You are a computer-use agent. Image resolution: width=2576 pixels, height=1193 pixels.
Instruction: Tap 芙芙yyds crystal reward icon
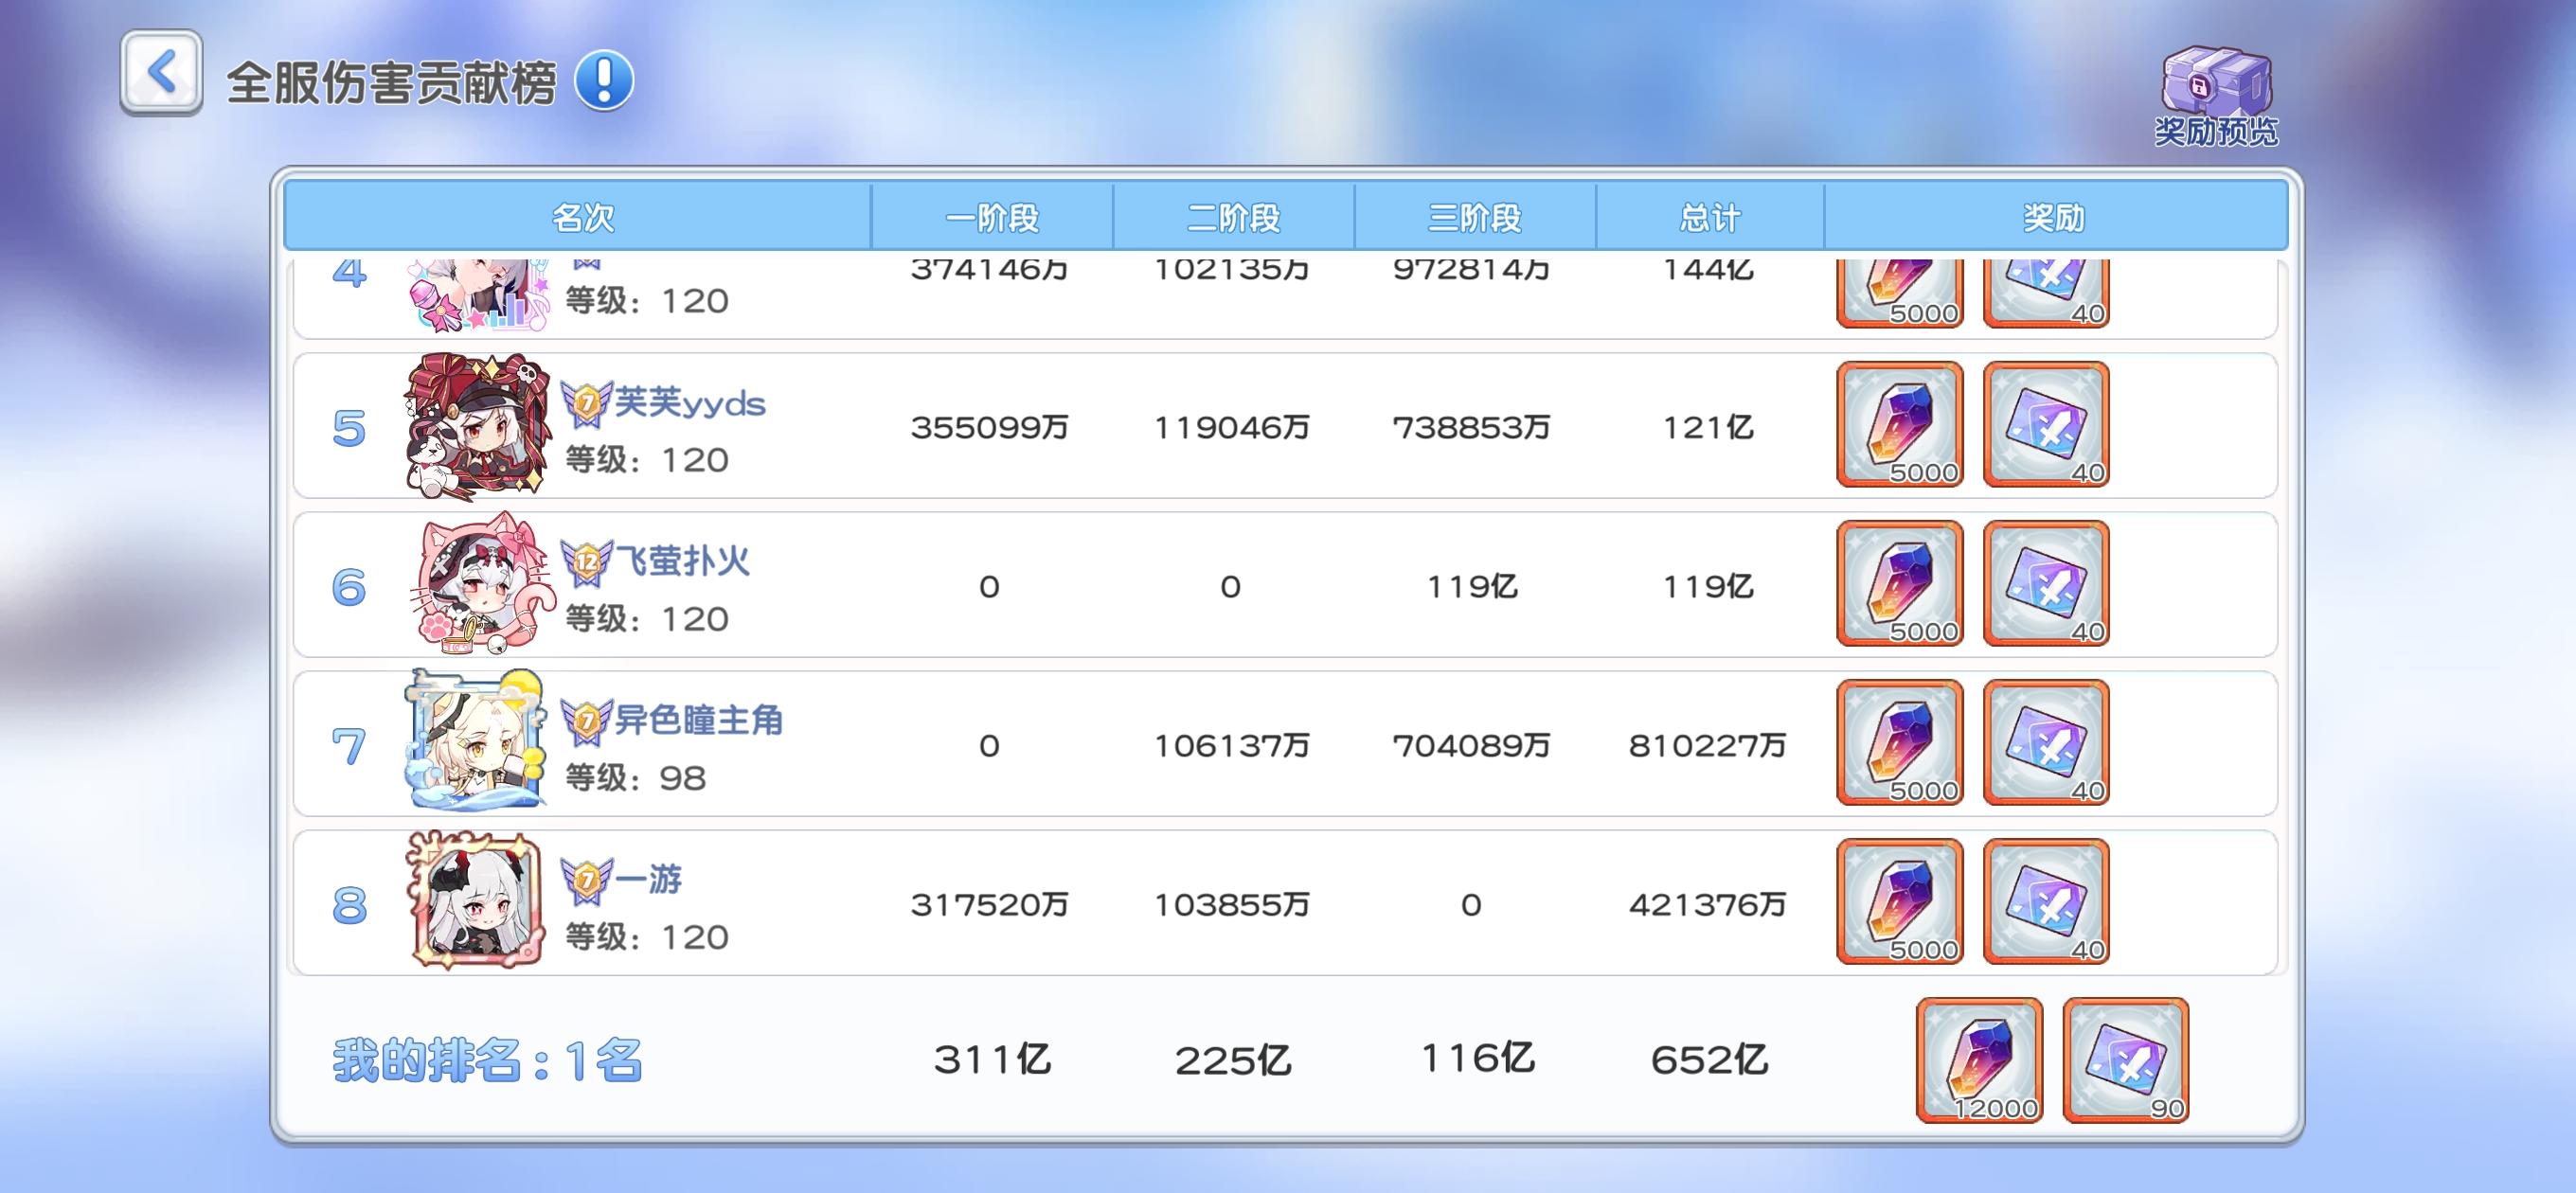pos(1900,425)
